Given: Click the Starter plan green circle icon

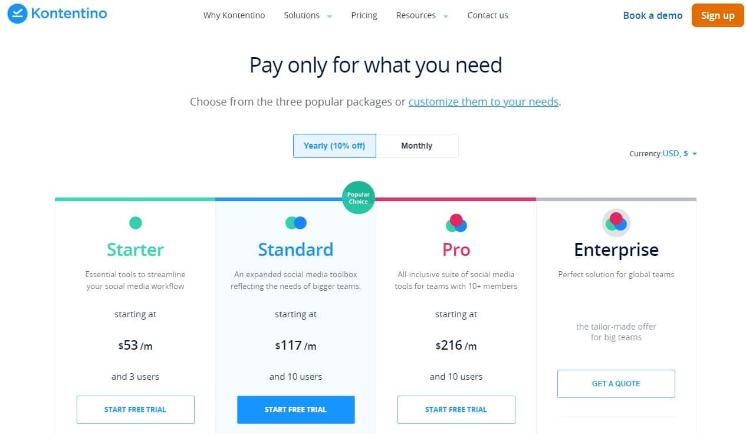Looking at the screenshot, I should pyautogui.click(x=136, y=223).
